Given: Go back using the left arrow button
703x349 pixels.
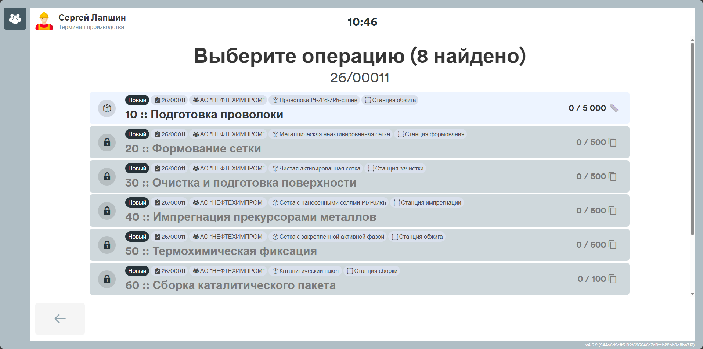Looking at the screenshot, I should click(x=60, y=319).
